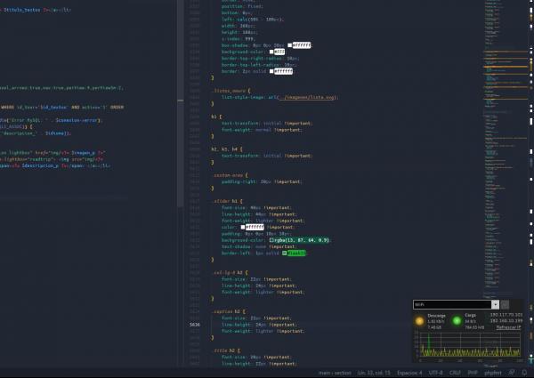Viewport: 534px width, 378px height.
Task: Click the green Carga indicator light
Action: [x=457, y=320]
